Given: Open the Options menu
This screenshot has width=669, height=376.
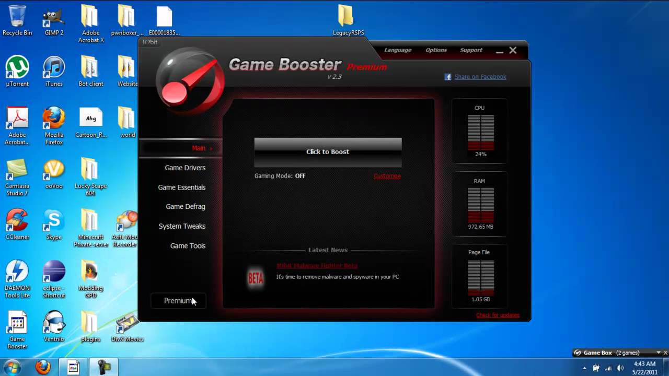Looking at the screenshot, I should coord(436,50).
